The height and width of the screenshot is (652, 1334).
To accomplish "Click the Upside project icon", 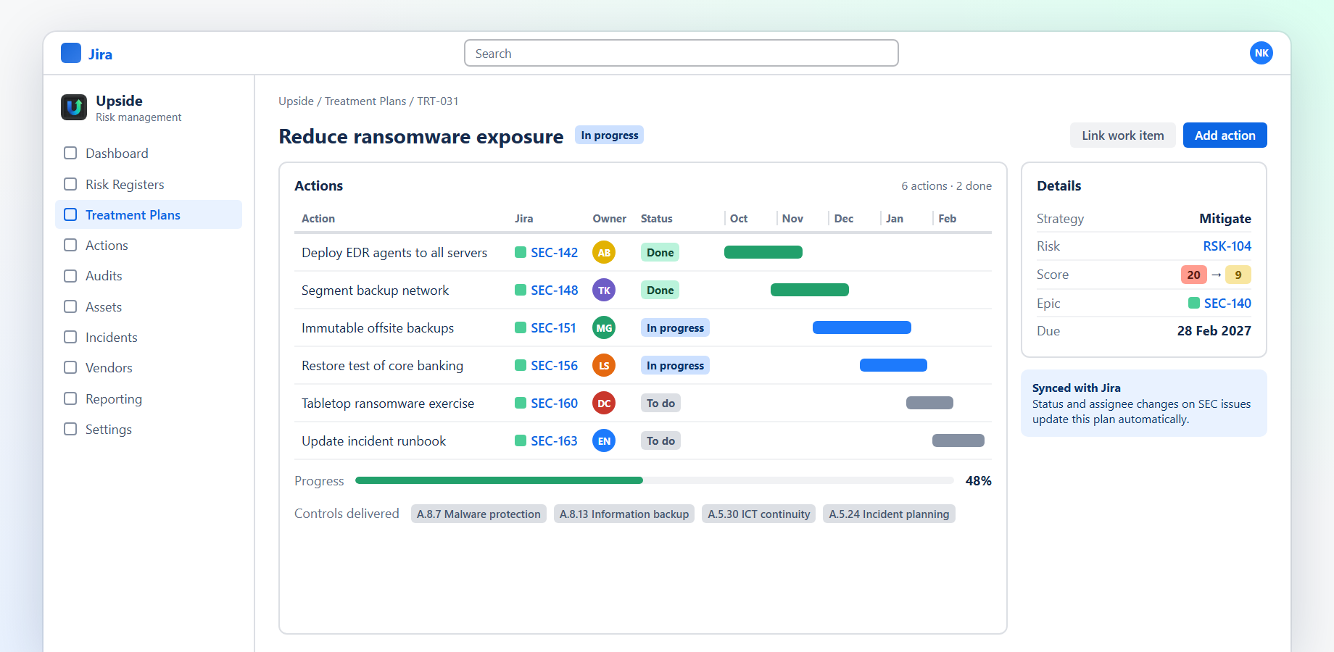I will pos(74,107).
